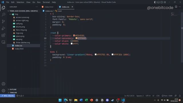The height and width of the screenshot is (103, 183).
Task: Open customize layout icon
Action: (165, 2)
